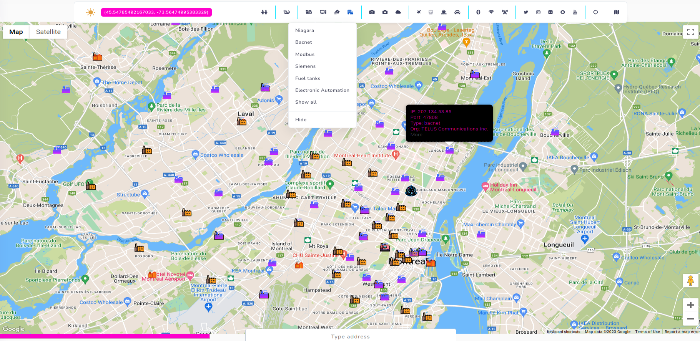The image size is (700, 341).
Task: Toggle the Bluetooth icon
Action: 478,12
